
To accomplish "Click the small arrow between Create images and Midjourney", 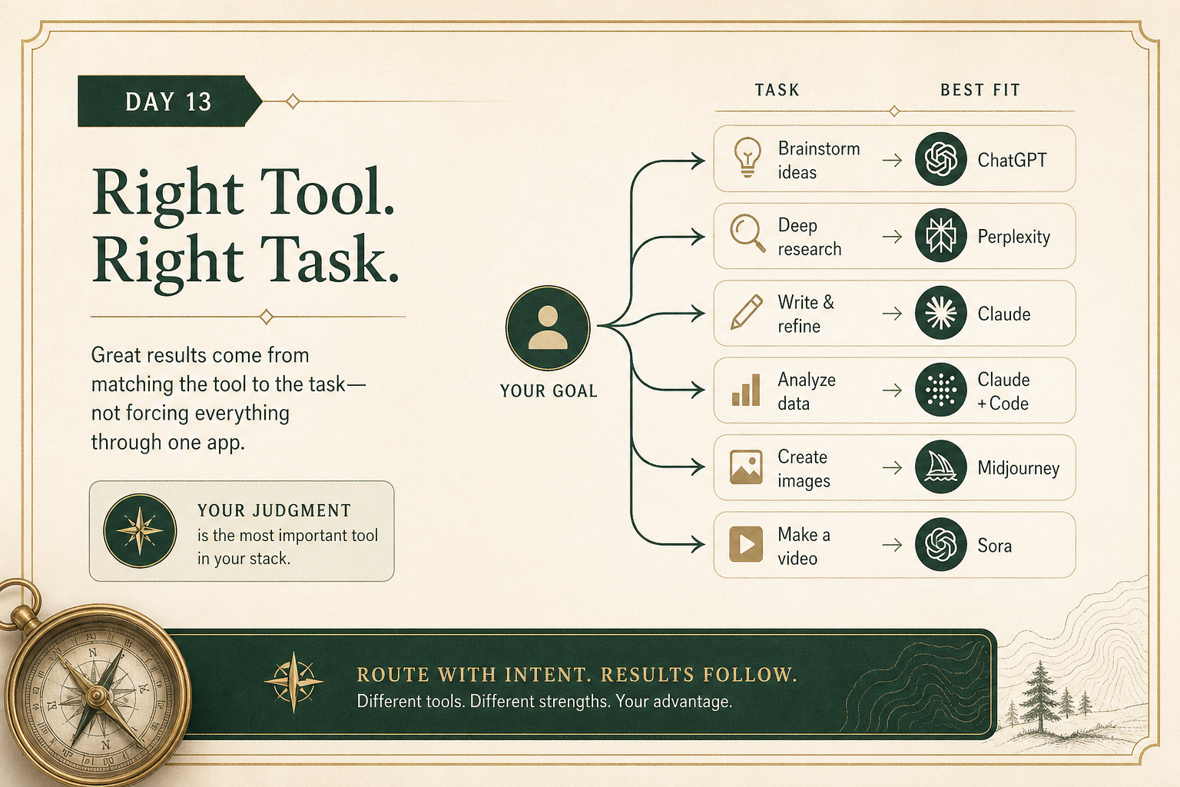I will coord(892,467).
